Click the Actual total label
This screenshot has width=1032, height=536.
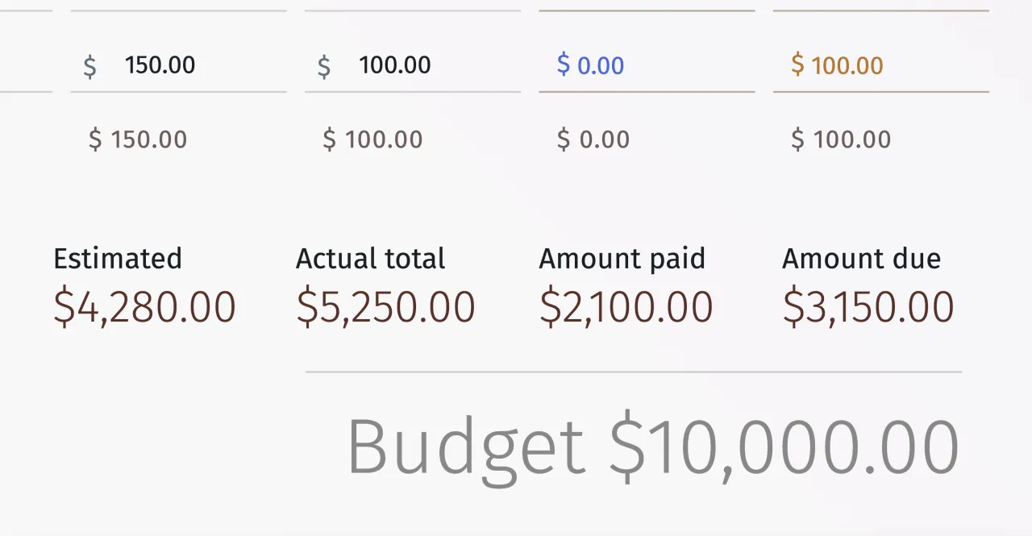371,259
